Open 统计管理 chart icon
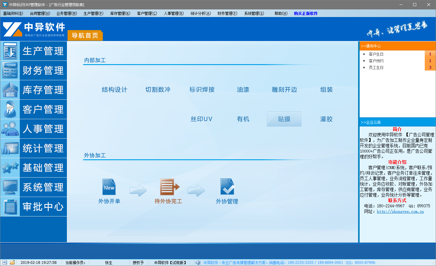This screenshot has height=266, width=436. 10,148
